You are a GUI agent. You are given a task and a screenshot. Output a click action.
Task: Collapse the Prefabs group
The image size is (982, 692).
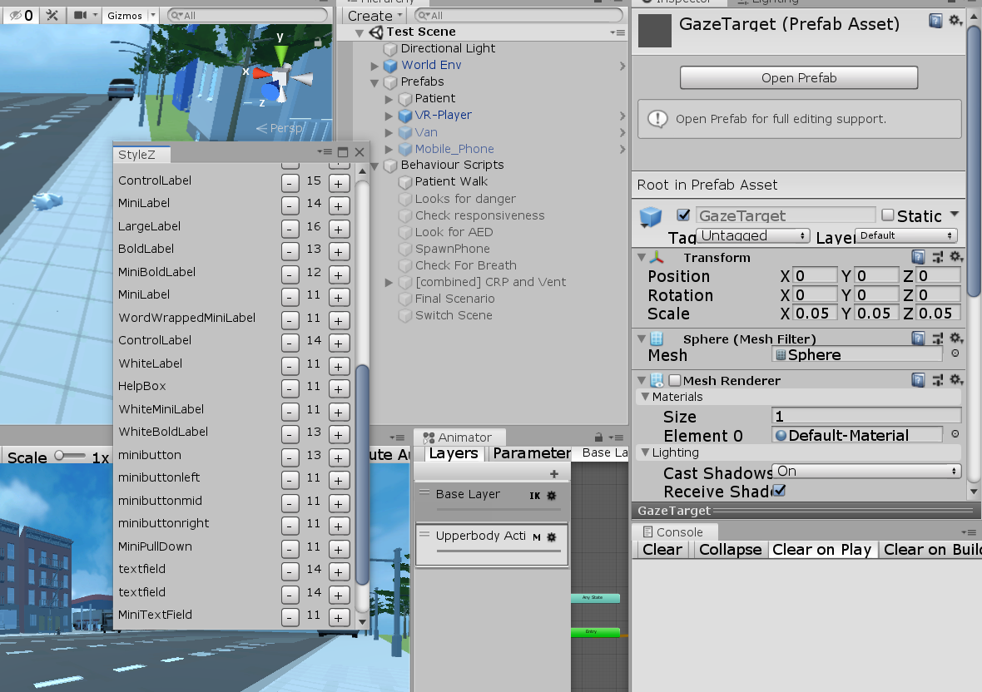(x=374, y=82)
